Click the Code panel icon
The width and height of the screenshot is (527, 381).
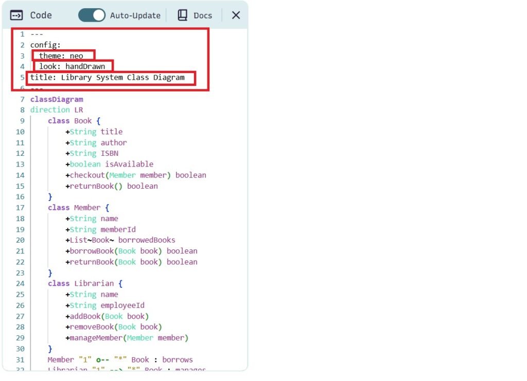coord(17,15)
